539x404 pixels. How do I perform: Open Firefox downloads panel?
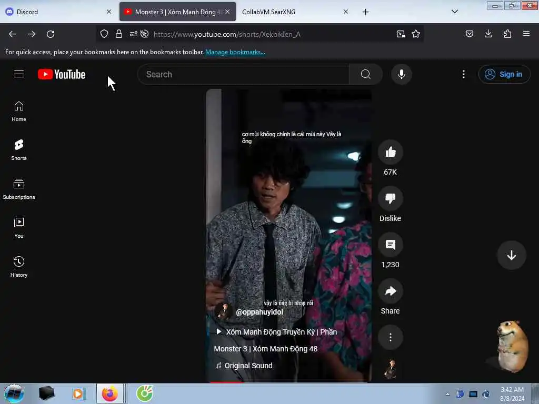tap(488, 34)
